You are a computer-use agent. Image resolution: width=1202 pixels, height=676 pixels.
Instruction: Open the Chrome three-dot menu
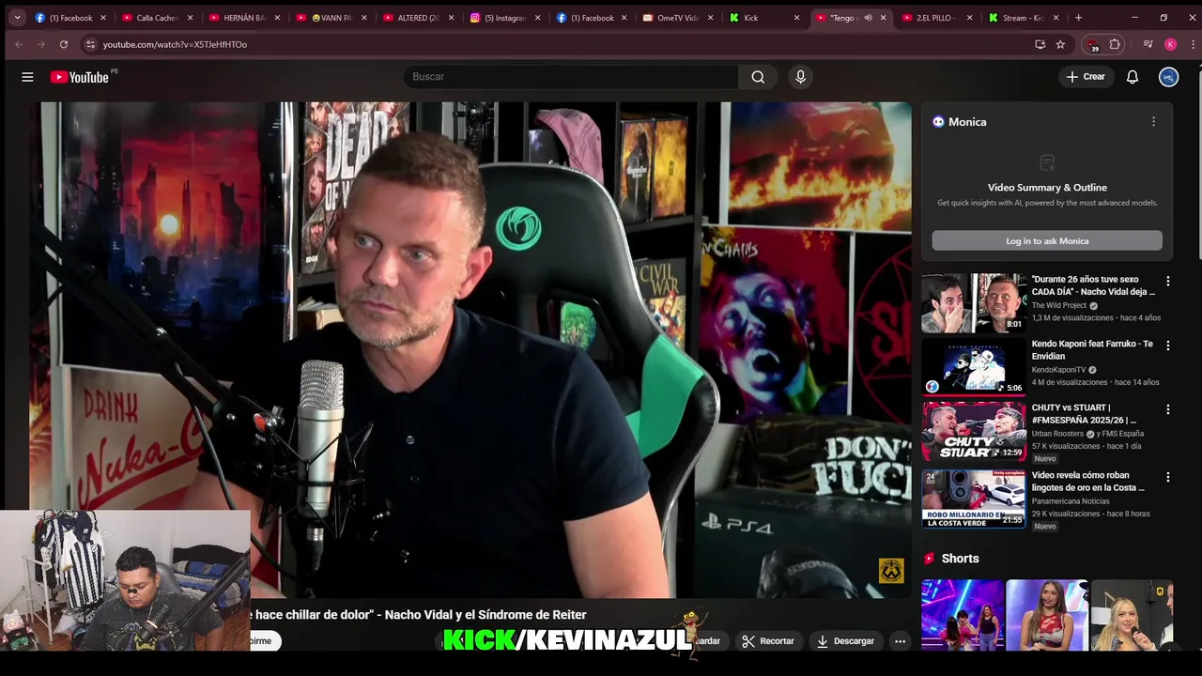[x=1193, y=44]
